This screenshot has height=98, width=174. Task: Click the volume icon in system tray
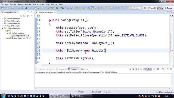coord(156,96)
